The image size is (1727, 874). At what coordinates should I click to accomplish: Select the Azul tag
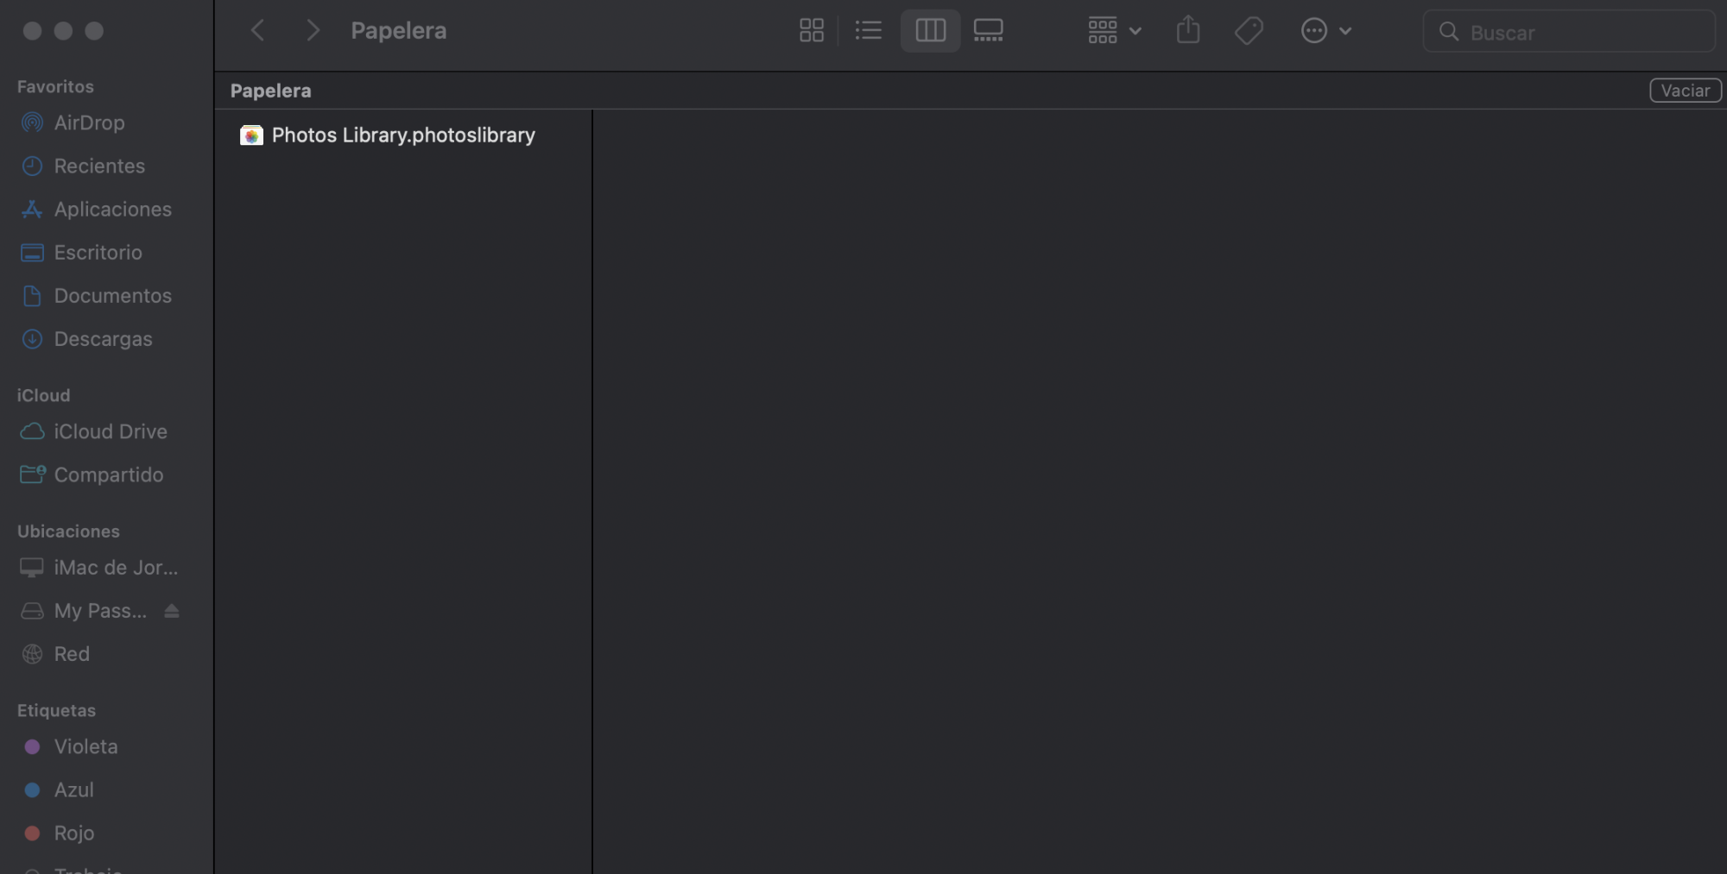point(73,789)
